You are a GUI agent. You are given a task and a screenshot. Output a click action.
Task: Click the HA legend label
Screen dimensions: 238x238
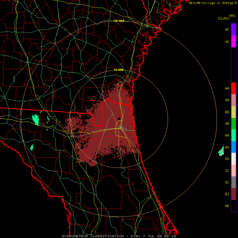227,88
